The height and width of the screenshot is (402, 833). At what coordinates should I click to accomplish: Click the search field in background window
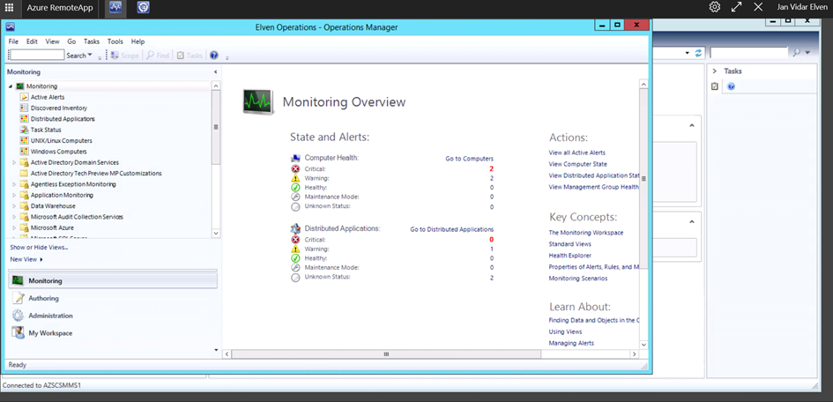748,53
